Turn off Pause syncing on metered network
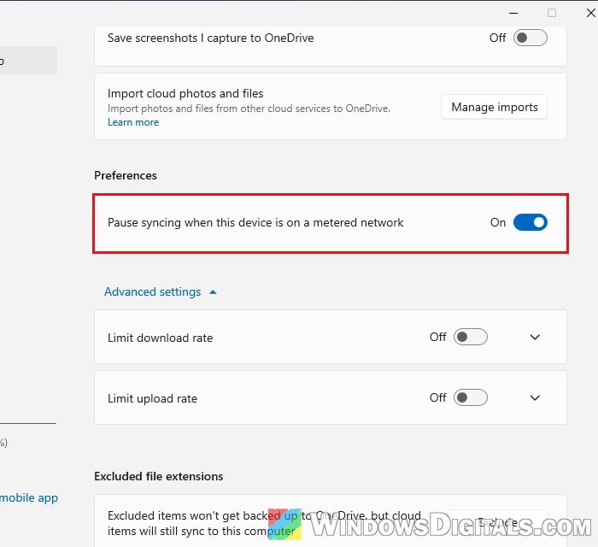The width and height of the screenshot is (598, 547). (531, 222)
